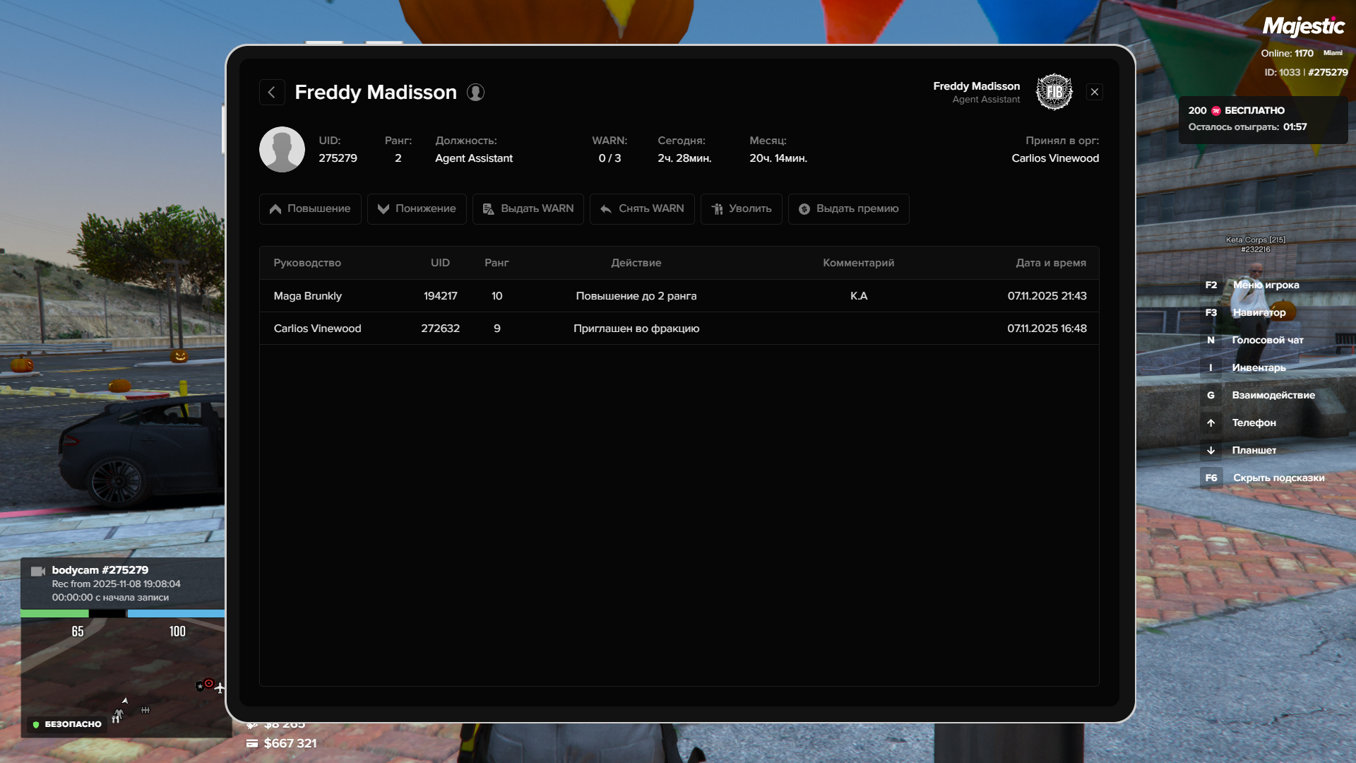Click the Дата и время column header
Screen dimensions: 1356x763
(x=1050, y=263)
